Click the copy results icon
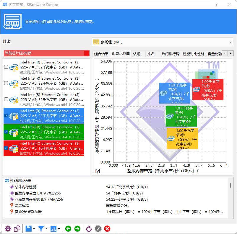Screen dimensions: 237x234 (17, 229)
